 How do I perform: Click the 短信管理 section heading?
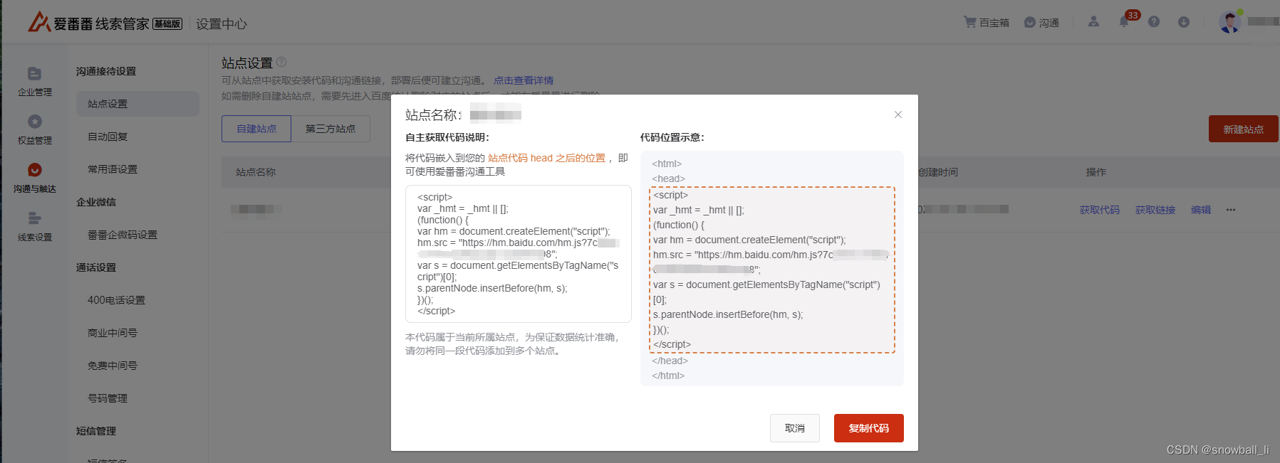coord(96,431)
